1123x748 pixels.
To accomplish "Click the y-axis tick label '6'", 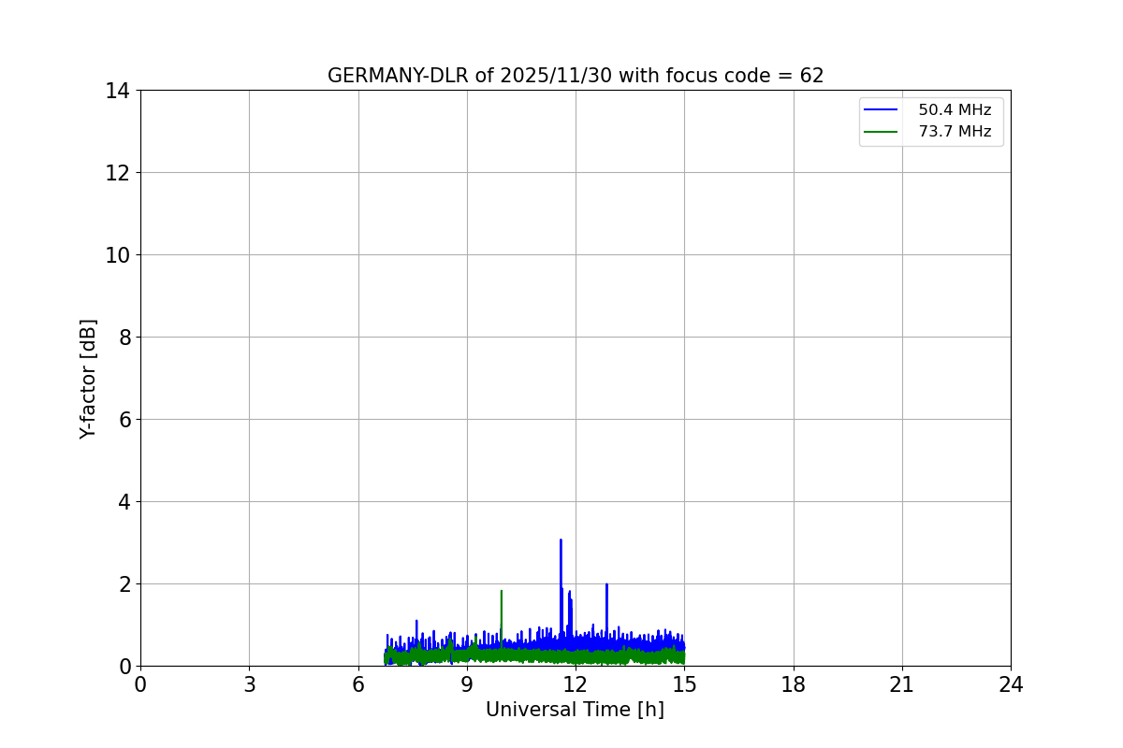I will point(124,420).
